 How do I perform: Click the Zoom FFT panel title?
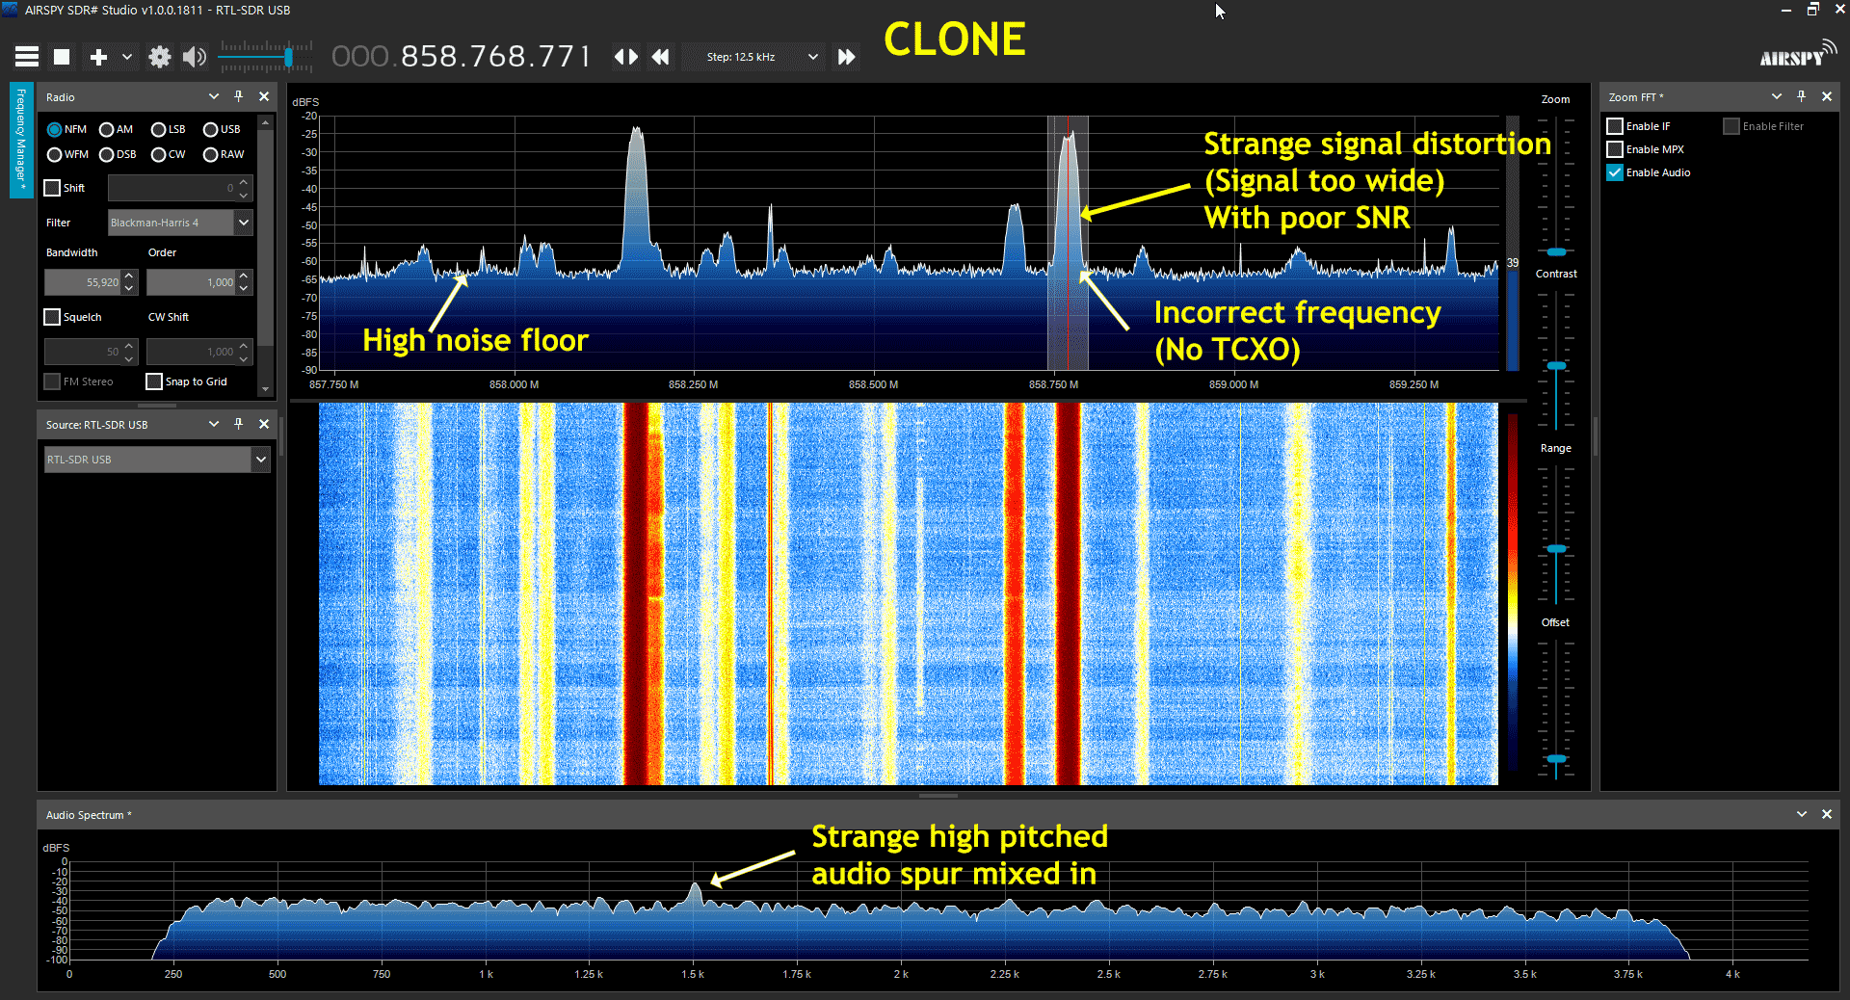click(1636, 97)
